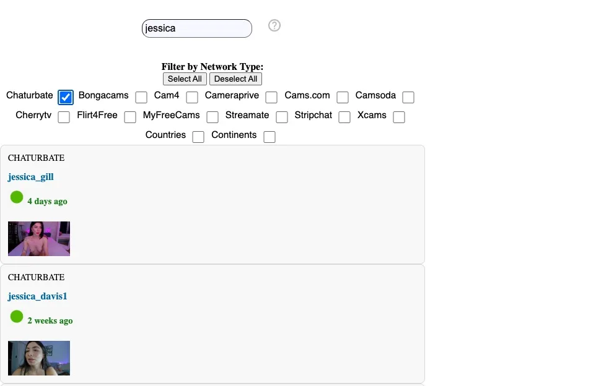This screenshot has width=596, height=386.
Task: Click the question mark help icon
Action: click(274, 25)
